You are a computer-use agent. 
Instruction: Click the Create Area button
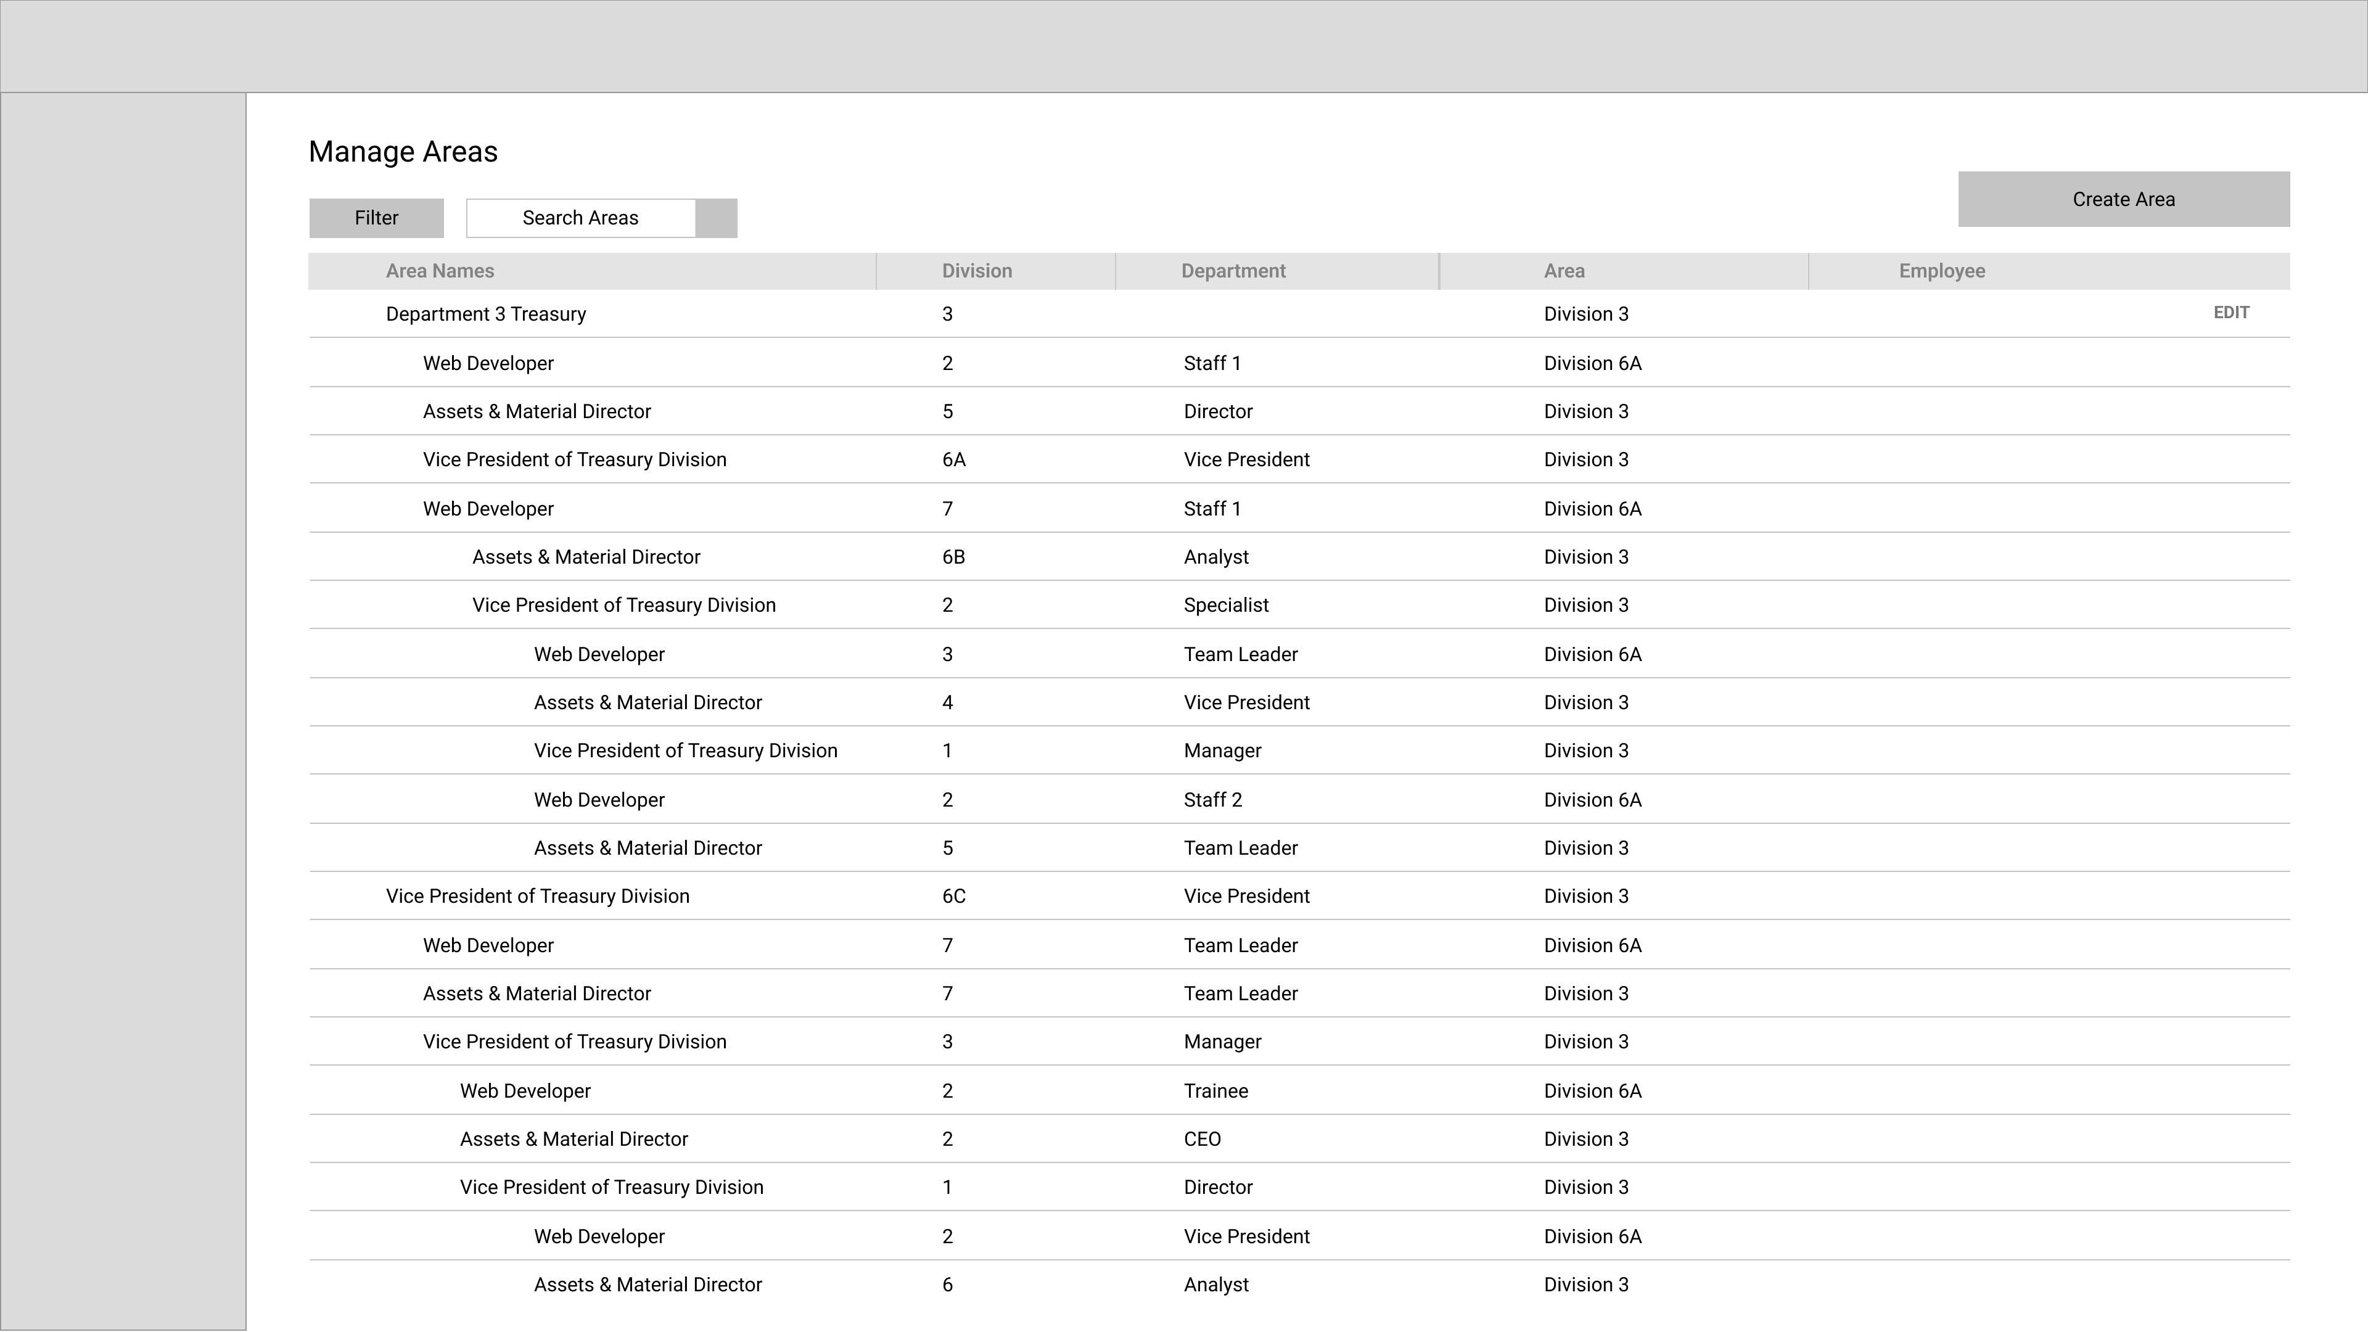point(2123,199)
